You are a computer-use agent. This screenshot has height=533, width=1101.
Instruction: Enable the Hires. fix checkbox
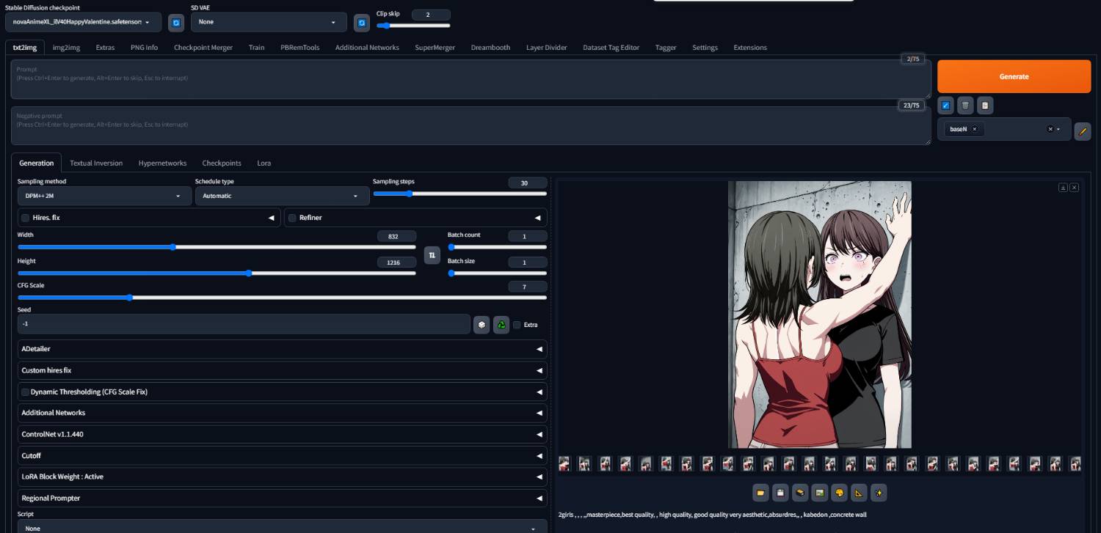tap(26, 218)
